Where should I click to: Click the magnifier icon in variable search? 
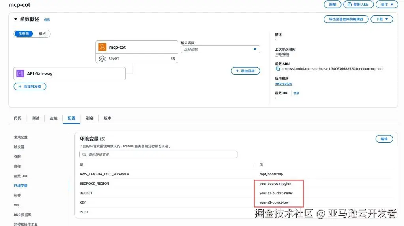84,154
